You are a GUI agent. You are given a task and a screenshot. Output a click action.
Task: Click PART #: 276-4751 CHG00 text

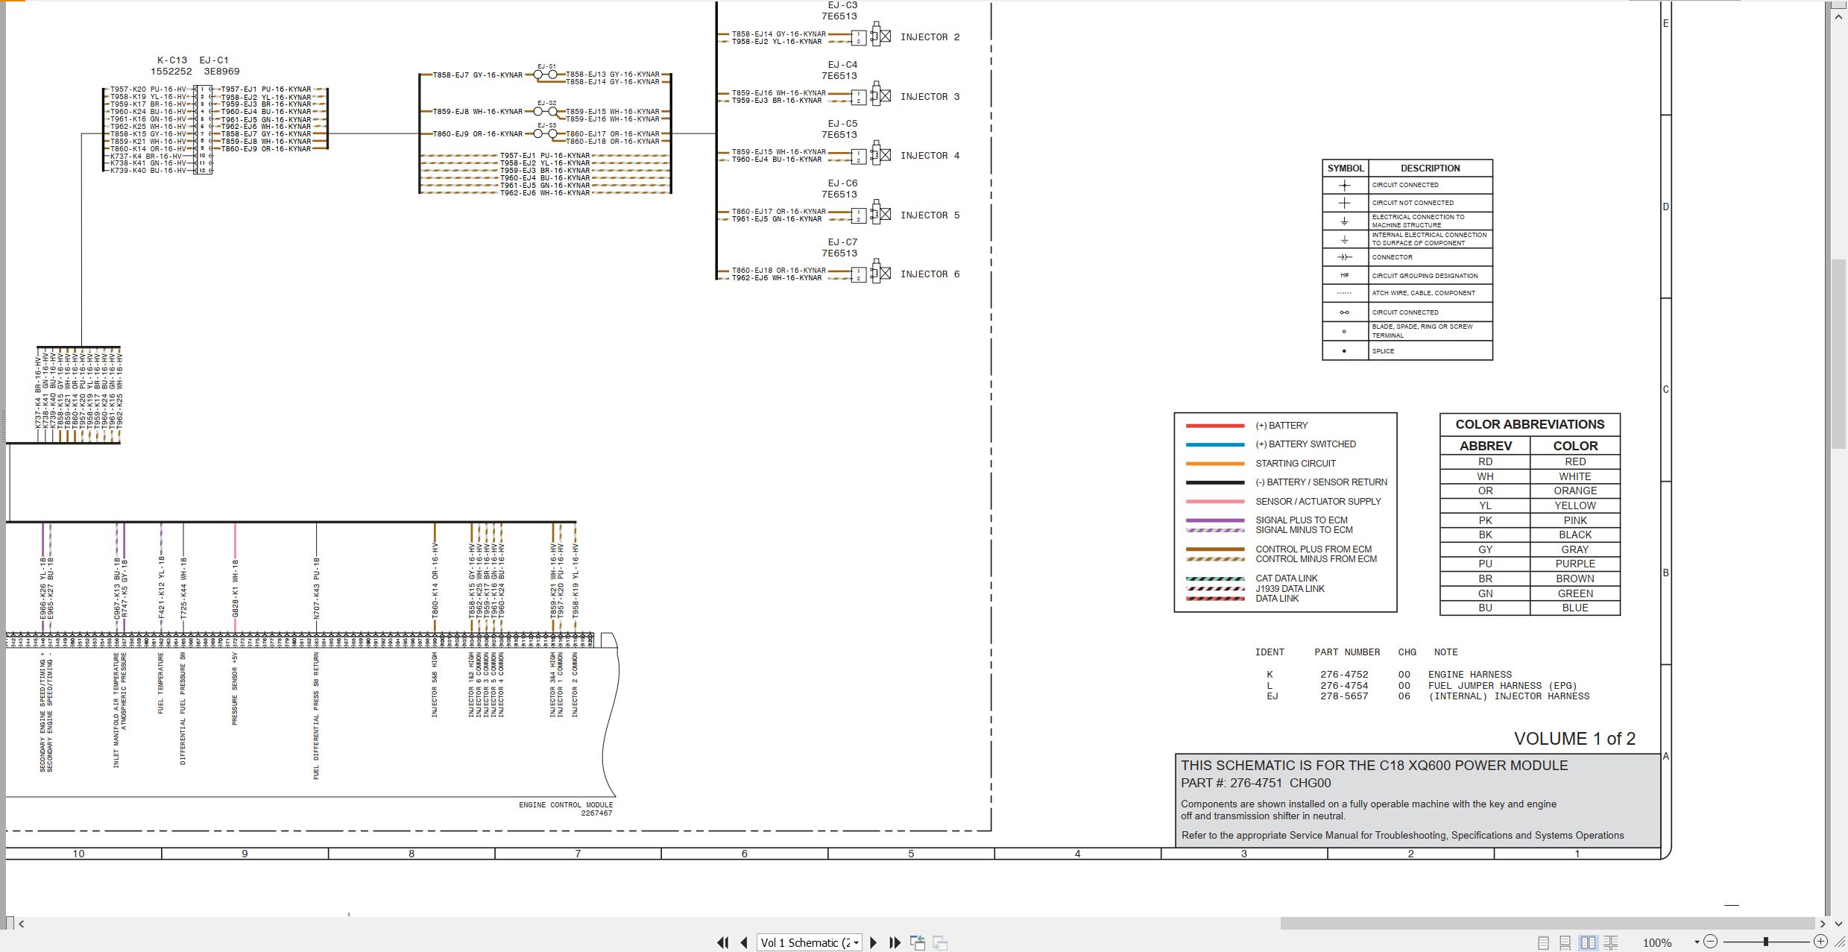1255,783
